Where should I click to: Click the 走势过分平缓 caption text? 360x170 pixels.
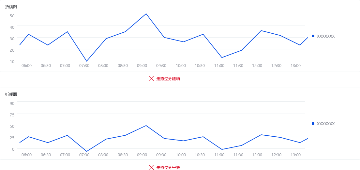[x=168, y=168]
